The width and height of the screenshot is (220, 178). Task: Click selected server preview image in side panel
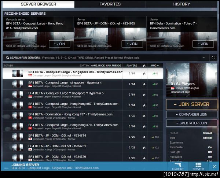click(192, 80)
